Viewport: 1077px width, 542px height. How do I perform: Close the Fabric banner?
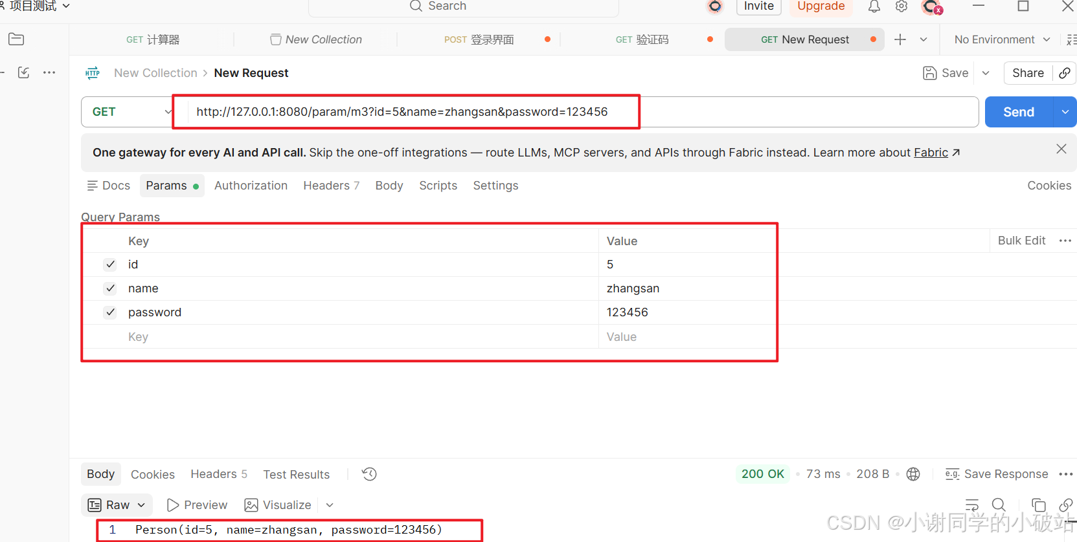pyautogui.click(x=1061, y=149)
